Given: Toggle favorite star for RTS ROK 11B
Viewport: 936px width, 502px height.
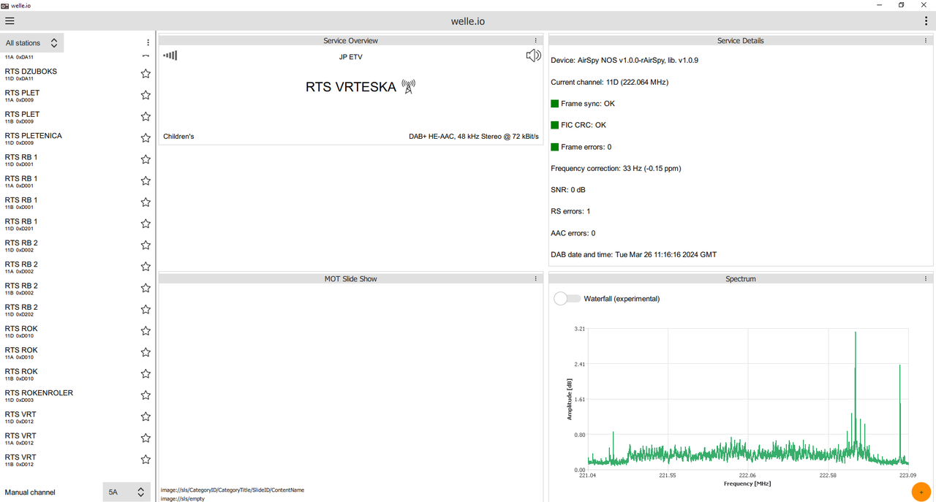Looking at the screenshot, I should pos(146,374).
